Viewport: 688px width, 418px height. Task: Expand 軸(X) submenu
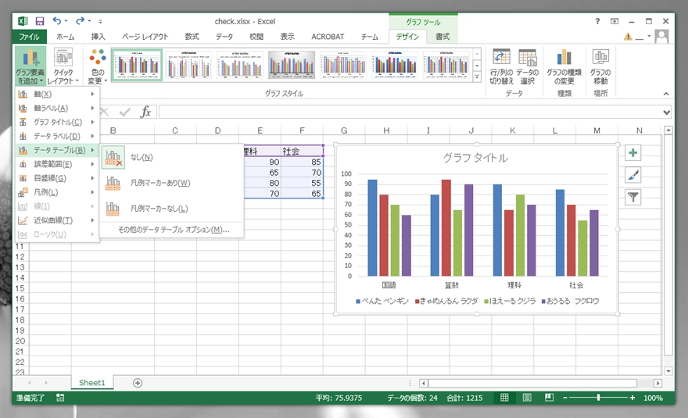(57, 94)
